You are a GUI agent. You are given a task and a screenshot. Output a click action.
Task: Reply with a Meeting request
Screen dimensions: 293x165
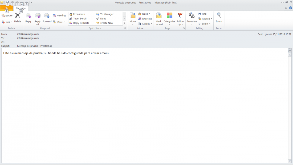tap(59, 15)
